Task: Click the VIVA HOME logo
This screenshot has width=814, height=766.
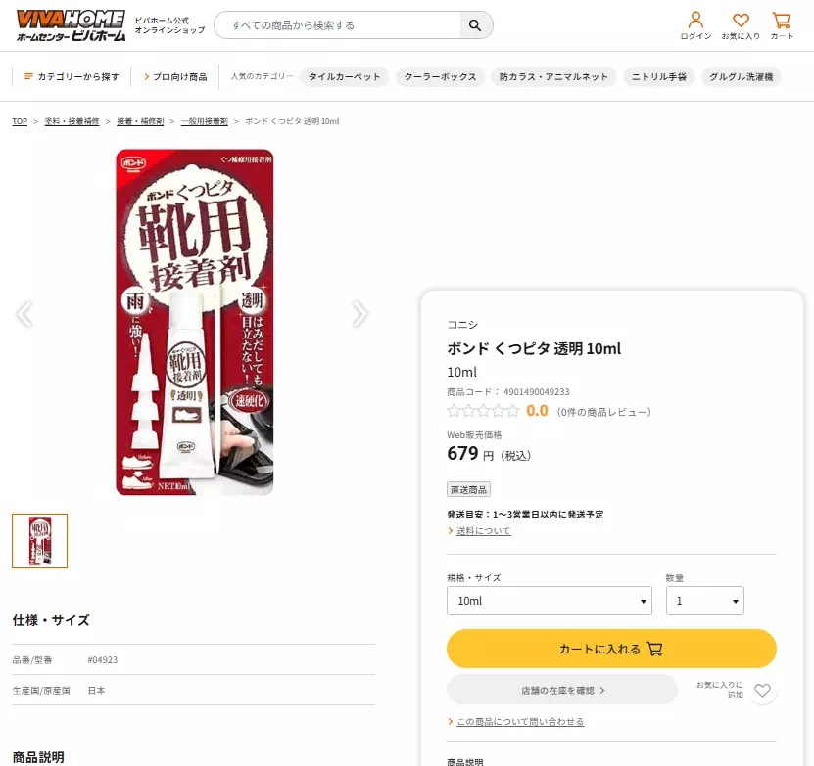Action: (70, 25)
